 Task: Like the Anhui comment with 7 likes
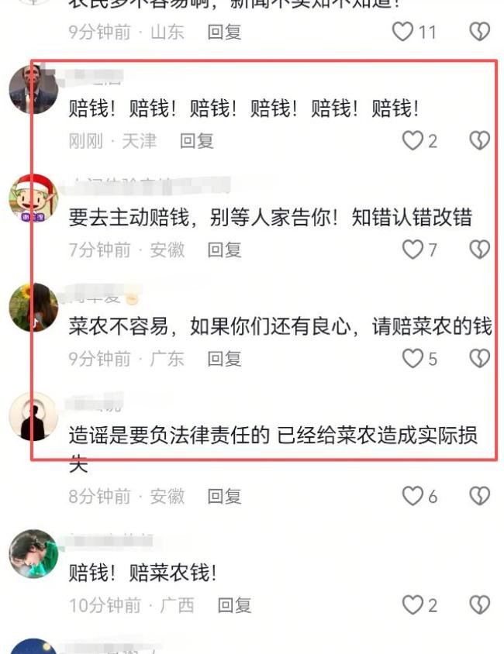click(413, 250)
